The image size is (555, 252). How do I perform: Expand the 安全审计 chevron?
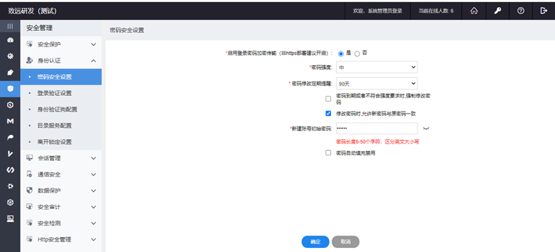(x=93, y=207)
